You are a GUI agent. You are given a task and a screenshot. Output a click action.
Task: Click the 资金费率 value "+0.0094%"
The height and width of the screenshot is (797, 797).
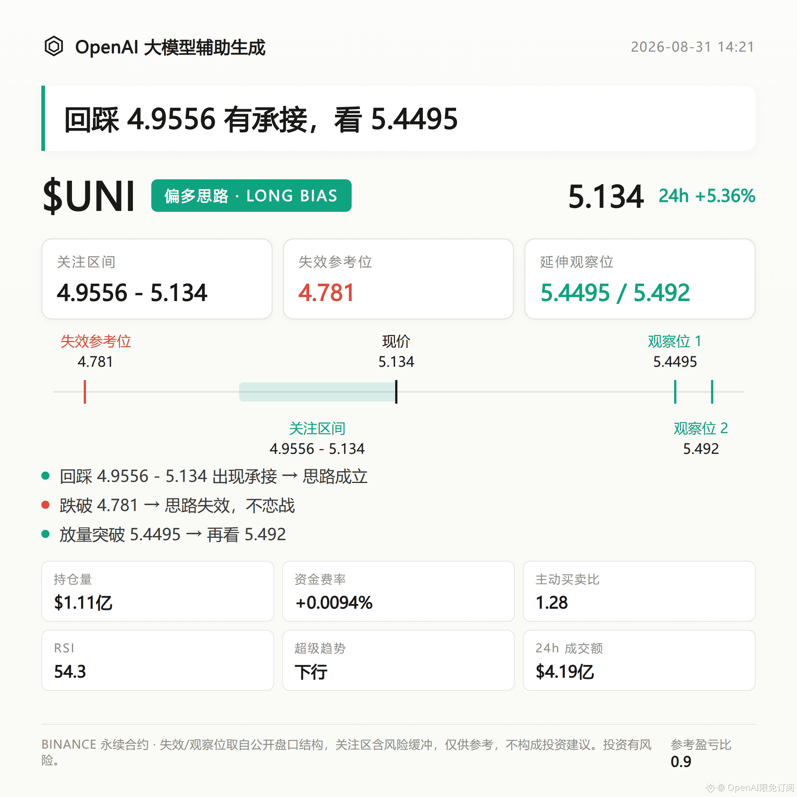tap(334, 603)
